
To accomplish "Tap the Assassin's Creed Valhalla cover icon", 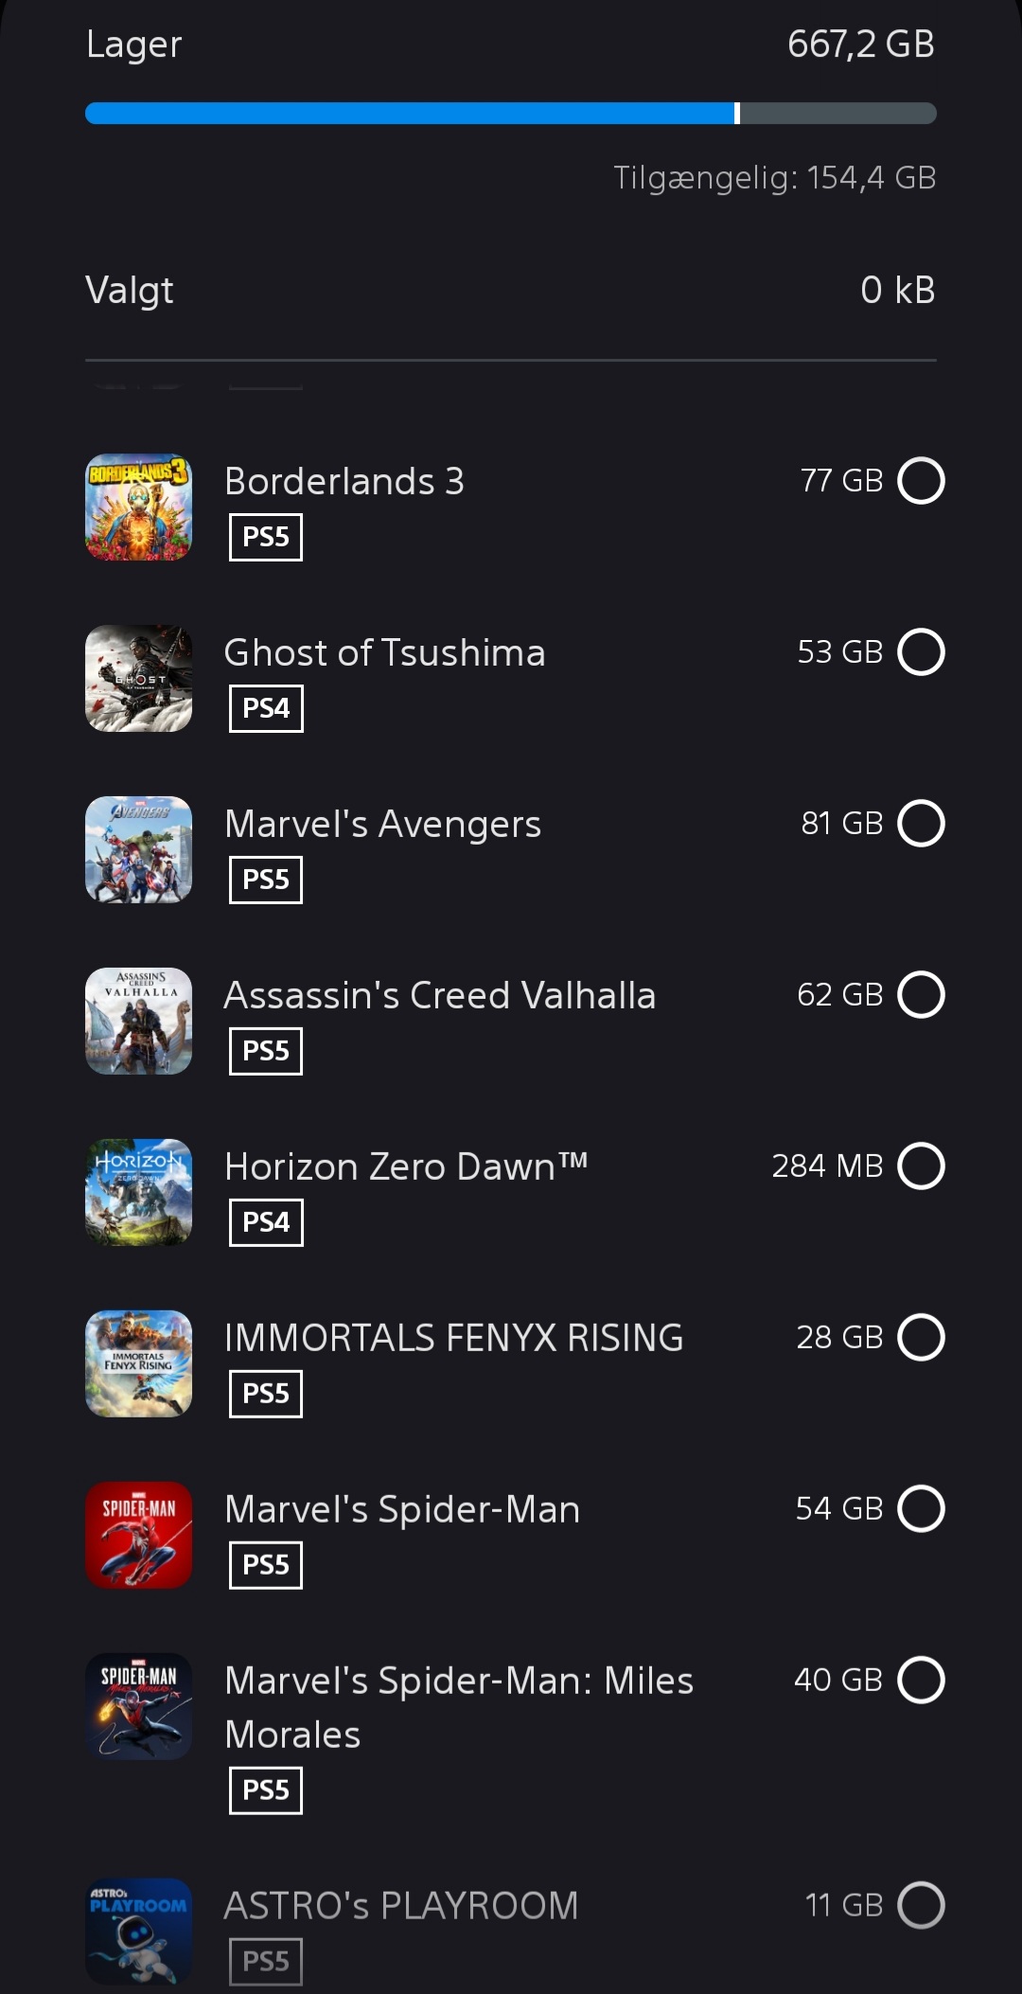I will 138,1021.
